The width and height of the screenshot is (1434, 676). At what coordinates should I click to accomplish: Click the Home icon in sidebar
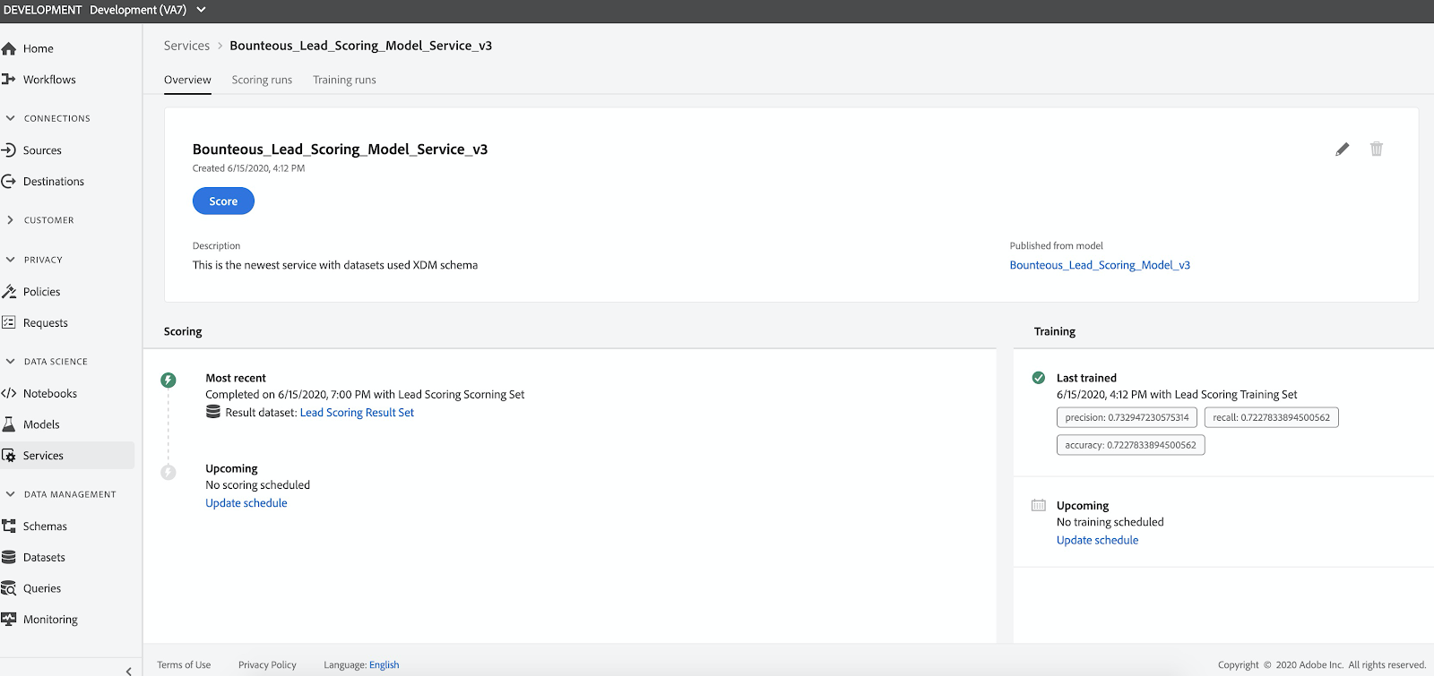pos(9,48)
